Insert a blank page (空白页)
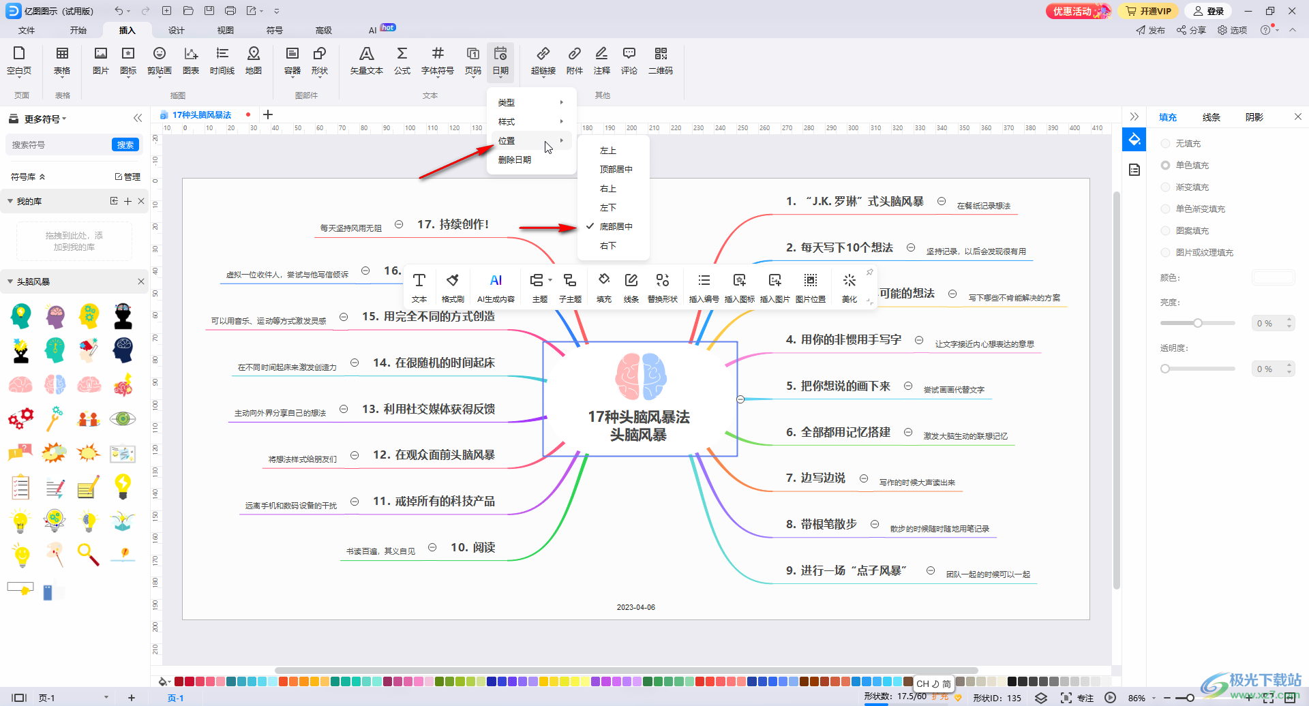Viewport: 1309px width, 706px height. pyautogui.click(x=19, y=61)
